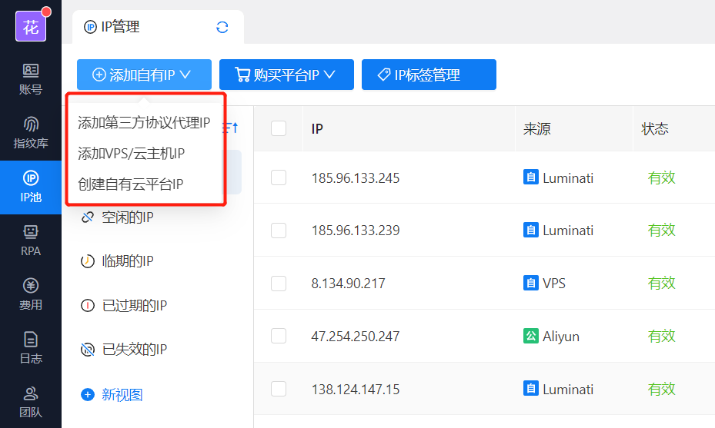Click the IP标签管理 button
This screenshot has height=428, width=715.
pos(428,75)
